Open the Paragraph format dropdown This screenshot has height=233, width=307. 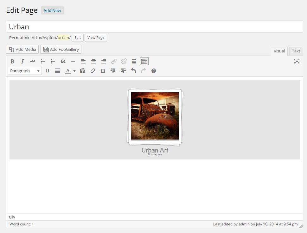tap(24, 71)
